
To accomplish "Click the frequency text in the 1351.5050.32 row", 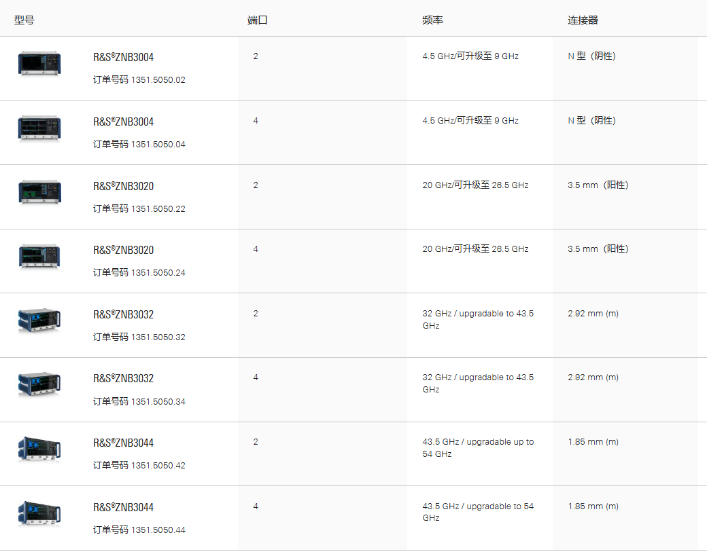I will click(478, 320).
